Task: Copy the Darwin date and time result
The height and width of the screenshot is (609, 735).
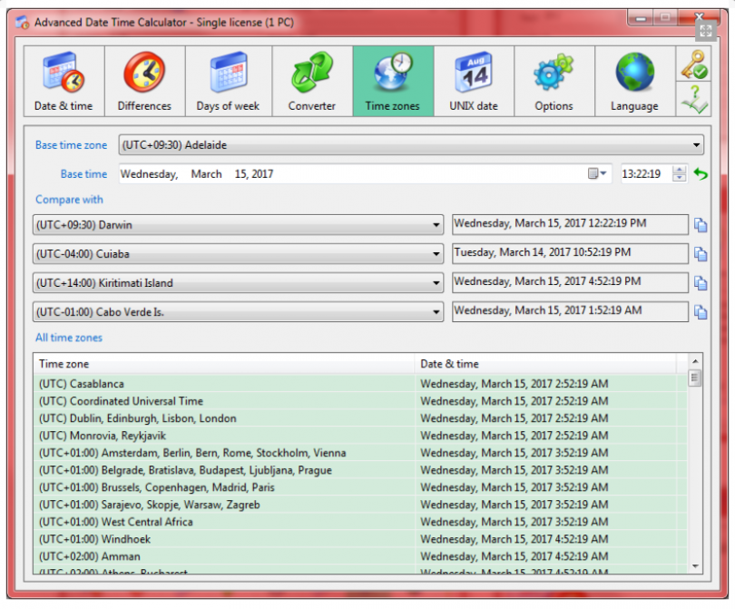Action: (x=701, y=225)
